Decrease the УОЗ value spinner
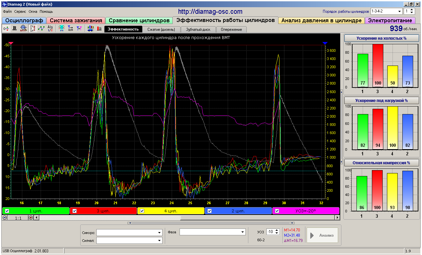The image size is (422, 255). coord(277,234)
